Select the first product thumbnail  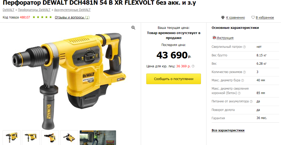(12, 137)
